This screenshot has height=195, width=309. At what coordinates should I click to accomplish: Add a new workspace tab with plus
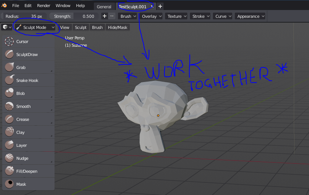[x=160, y=7]
